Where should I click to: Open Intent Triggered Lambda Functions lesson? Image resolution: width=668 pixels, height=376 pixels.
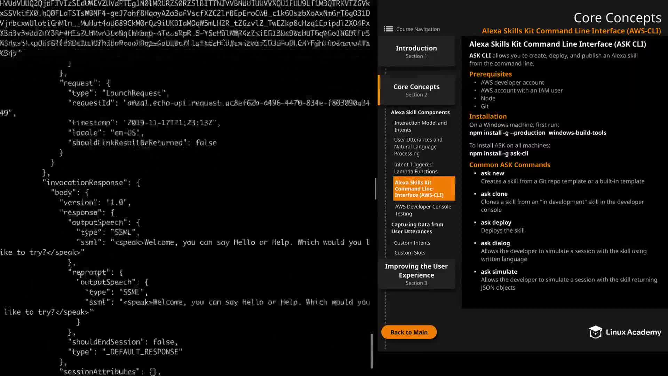[x=415, y=168]
